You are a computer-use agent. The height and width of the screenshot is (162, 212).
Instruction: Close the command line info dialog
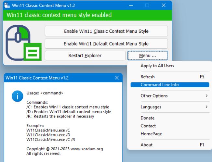coord(117,78)
